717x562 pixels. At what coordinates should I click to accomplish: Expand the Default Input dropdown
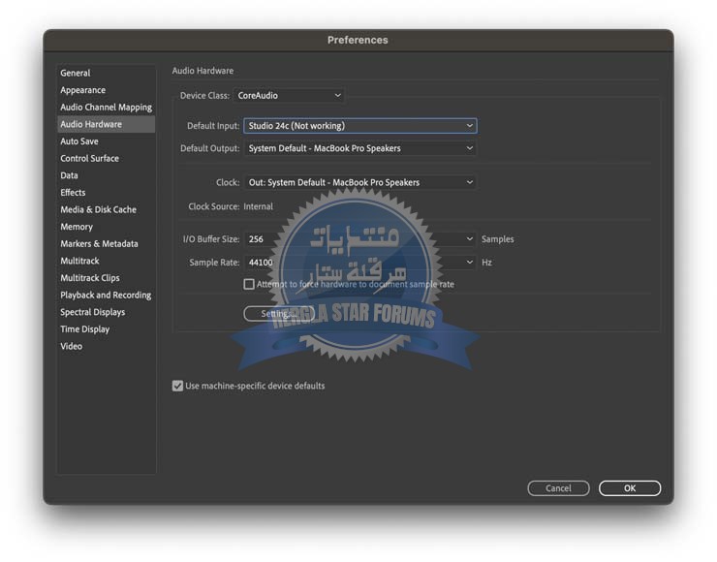tap(359, 126)
